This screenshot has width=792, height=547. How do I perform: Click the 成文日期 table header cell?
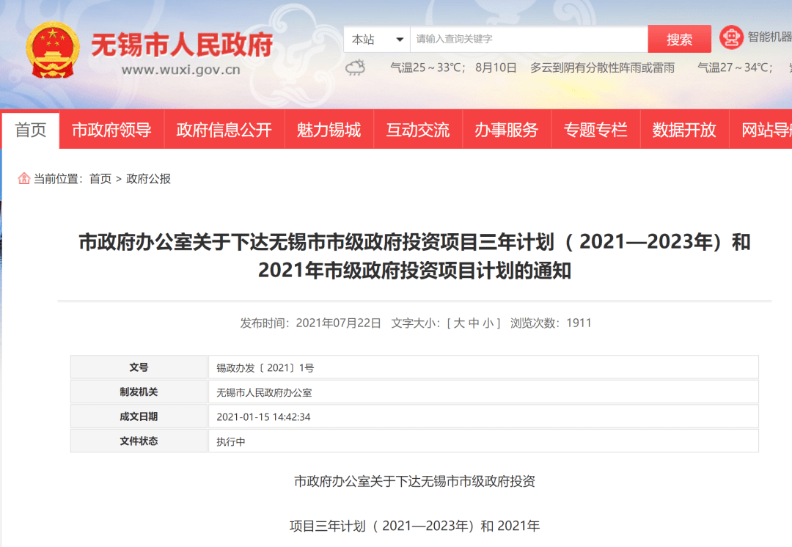[139, 416]
